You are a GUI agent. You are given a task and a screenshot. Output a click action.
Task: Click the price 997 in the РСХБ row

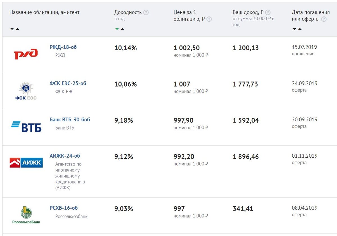(x=179, y=209)
